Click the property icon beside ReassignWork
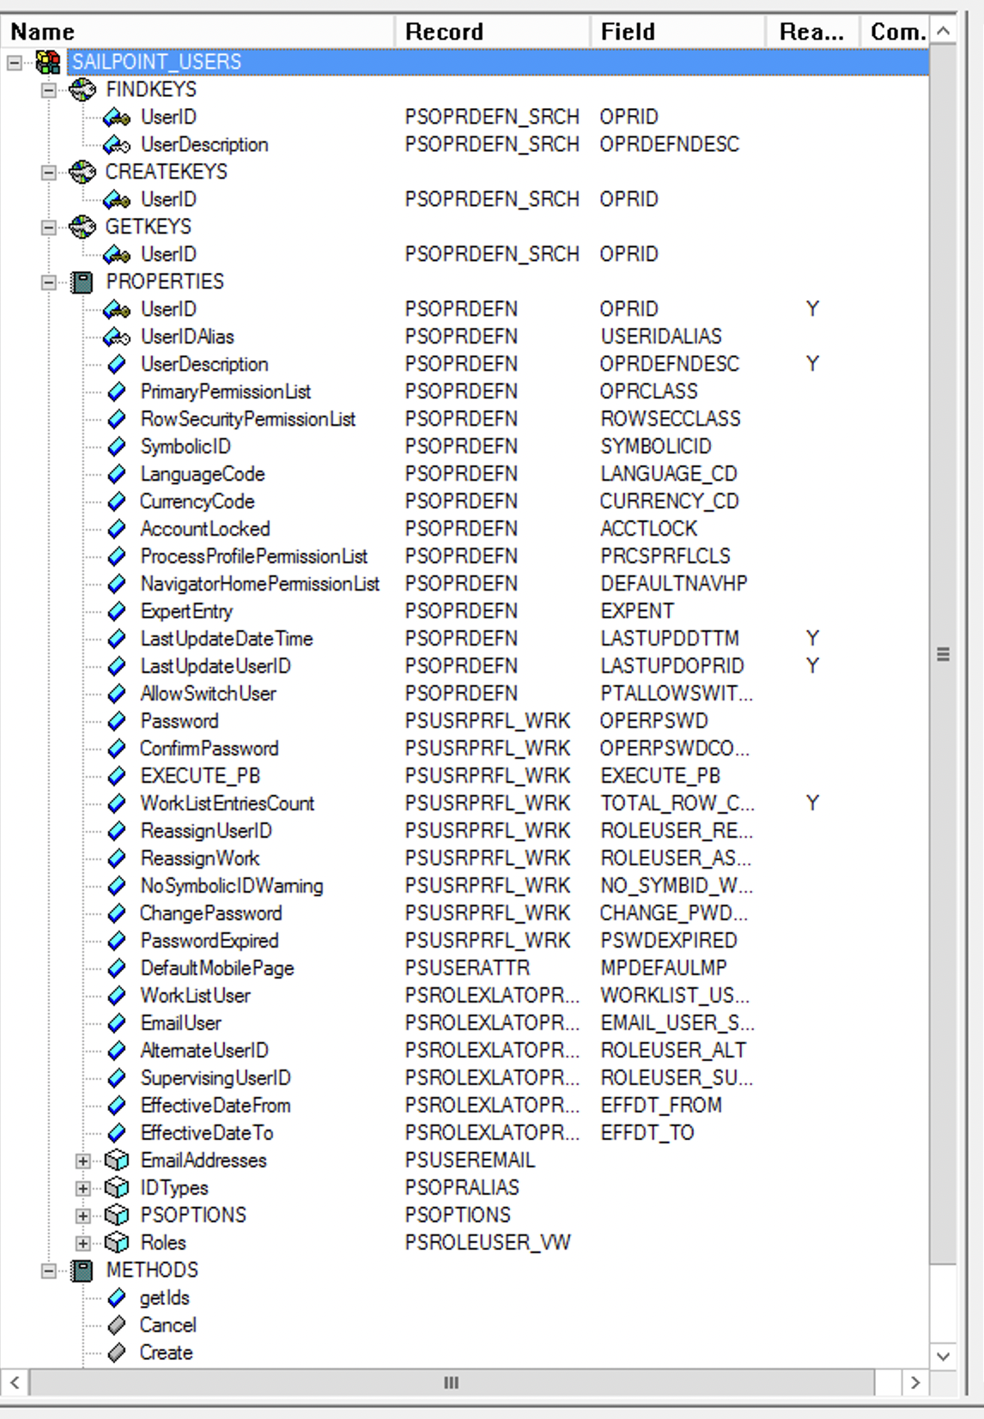This screenshot has height=1419, width=984. pos(117,858)
